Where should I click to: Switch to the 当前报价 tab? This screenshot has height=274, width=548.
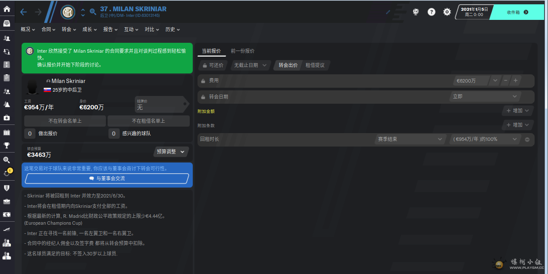point(211,51)
